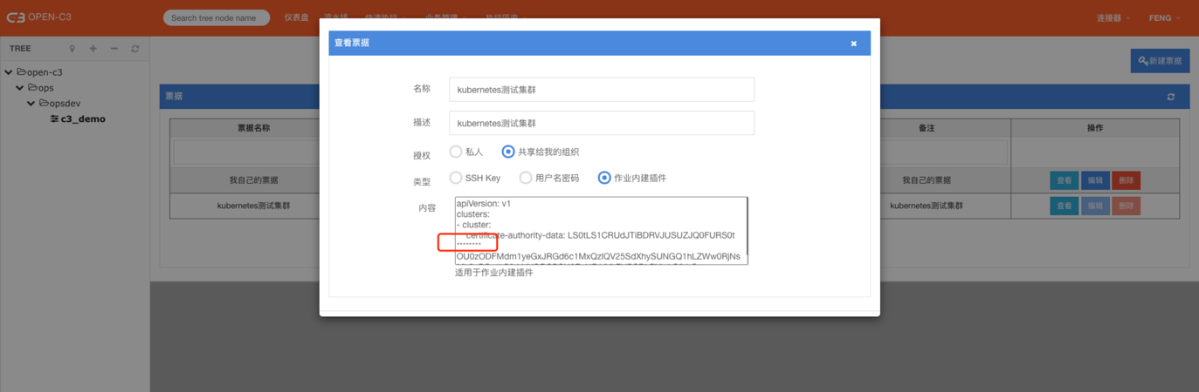The image size is (1199, 392).
Task: Select the 共享给我的组织 radio option
Action: pyautogui.click(x=508, y=152)
